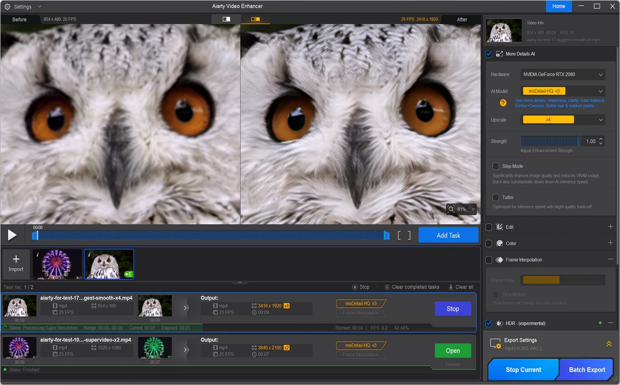Click the Stop Current button

tap(523, 370)
